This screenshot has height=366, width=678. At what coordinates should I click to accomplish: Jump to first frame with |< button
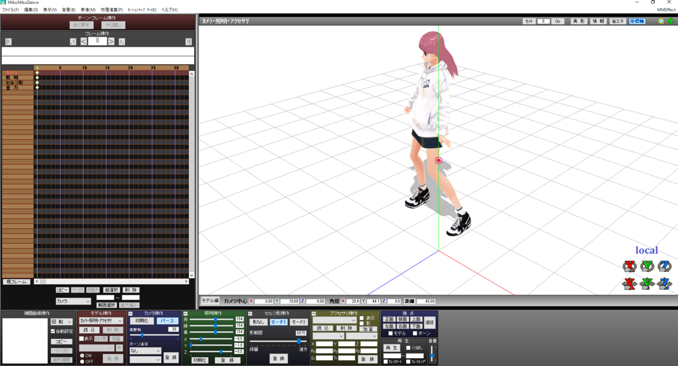point(8,41)
